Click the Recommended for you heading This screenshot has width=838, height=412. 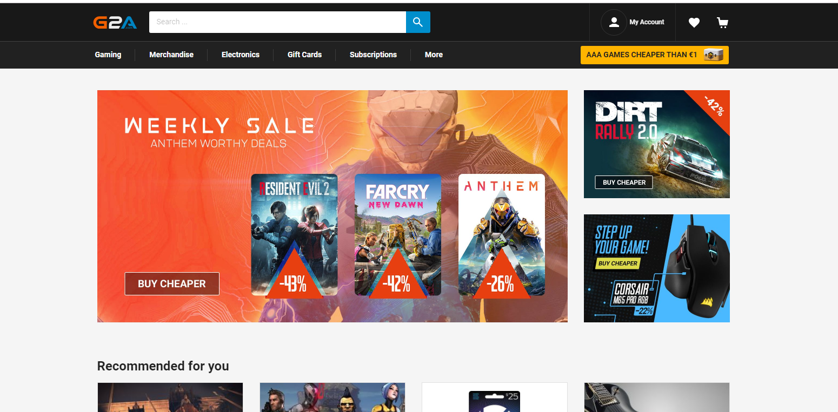pos(163,366)
